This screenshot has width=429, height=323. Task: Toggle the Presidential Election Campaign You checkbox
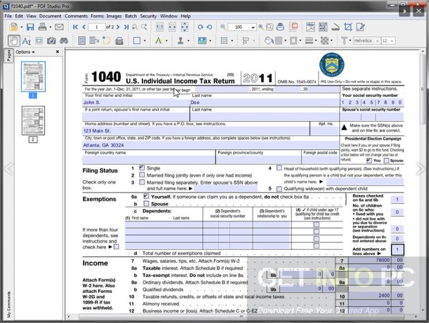[369, 161]
